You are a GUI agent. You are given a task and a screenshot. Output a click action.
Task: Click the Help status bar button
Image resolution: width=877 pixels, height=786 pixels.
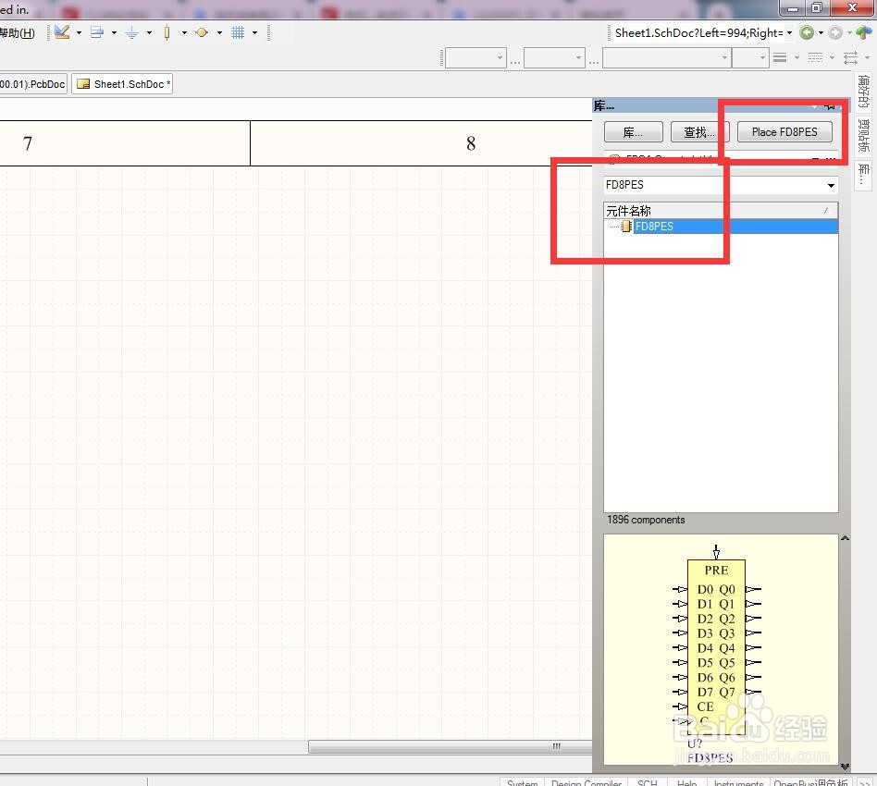pos(686,782)
